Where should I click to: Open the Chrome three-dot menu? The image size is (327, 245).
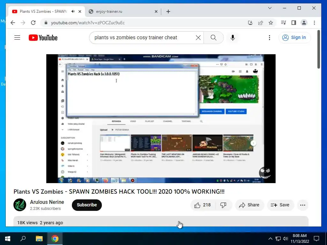click(314, 23)
